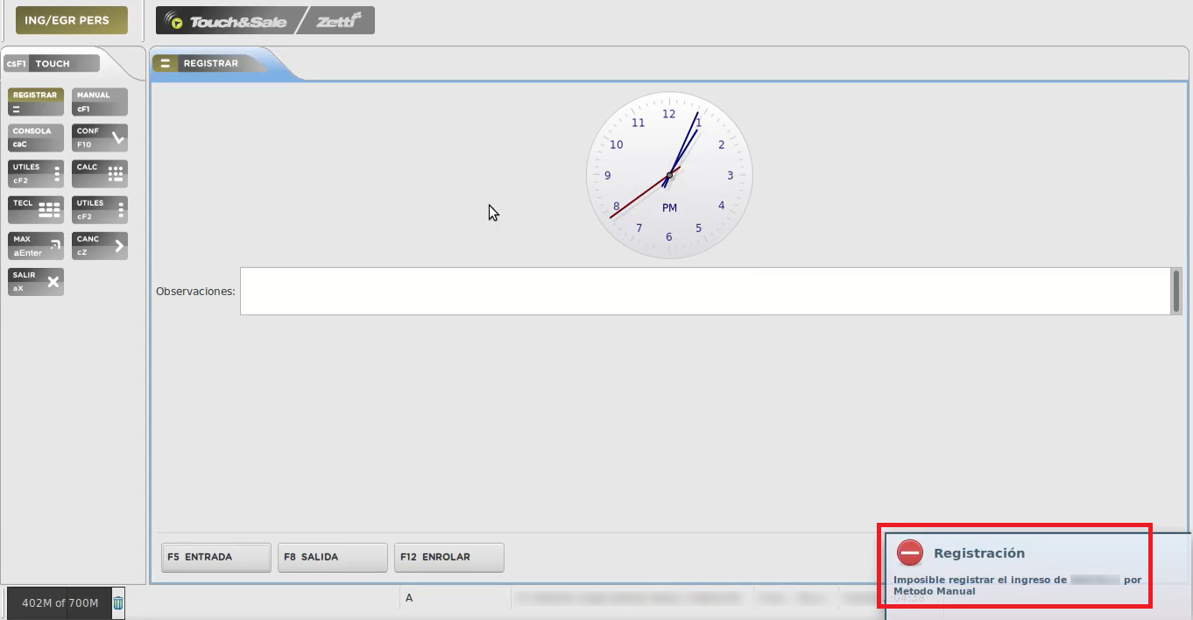
Task: Click the F12 ENROLAR button
Action: (448, 557)
